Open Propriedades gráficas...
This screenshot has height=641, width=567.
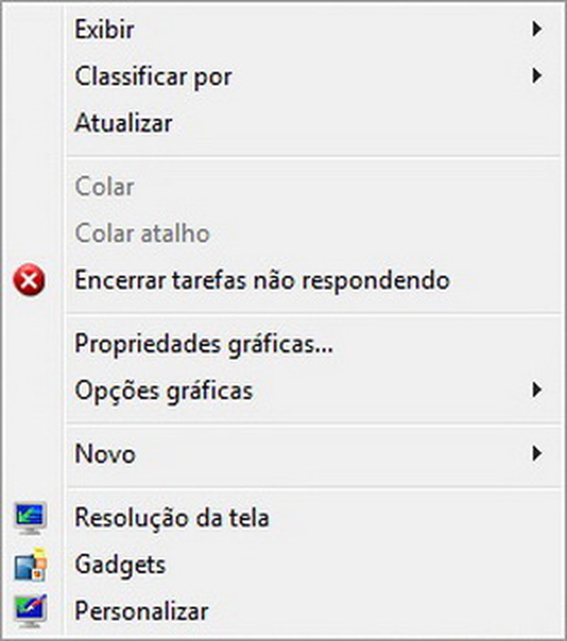tap(203, 344)
